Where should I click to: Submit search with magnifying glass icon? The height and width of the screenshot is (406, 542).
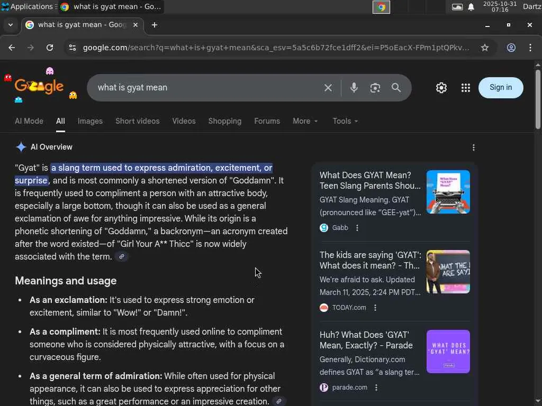point(396,88)
